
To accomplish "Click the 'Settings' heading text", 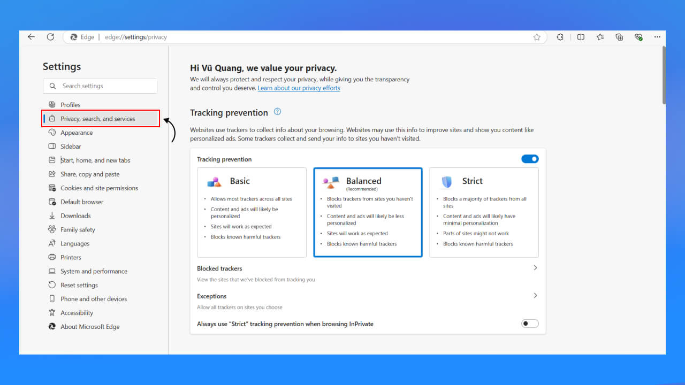I will pos(62,66).
